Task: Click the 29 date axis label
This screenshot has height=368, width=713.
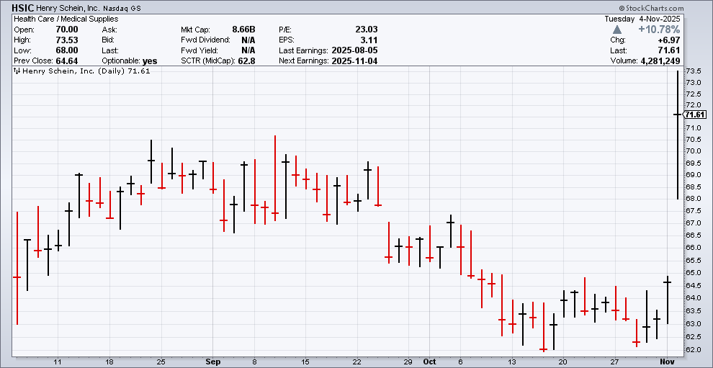Action: click(408, 362)
